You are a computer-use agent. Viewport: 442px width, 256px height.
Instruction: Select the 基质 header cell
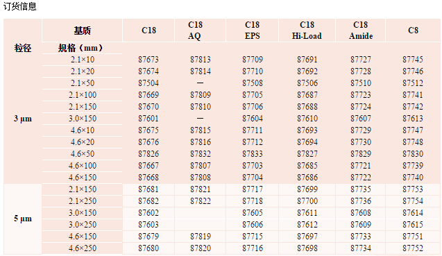click(83, 31)
